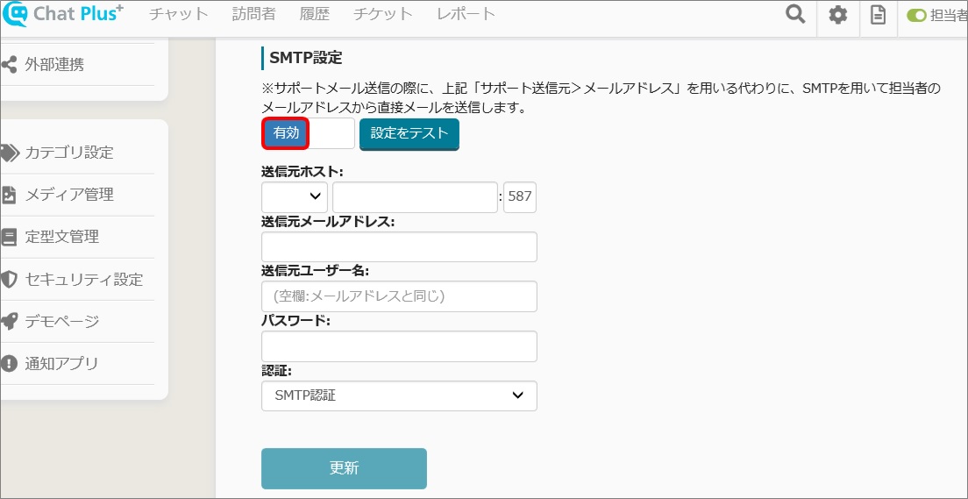Open the document page icon in header
The width and height of the screenshot is (968, 499).
coord(878,15)
